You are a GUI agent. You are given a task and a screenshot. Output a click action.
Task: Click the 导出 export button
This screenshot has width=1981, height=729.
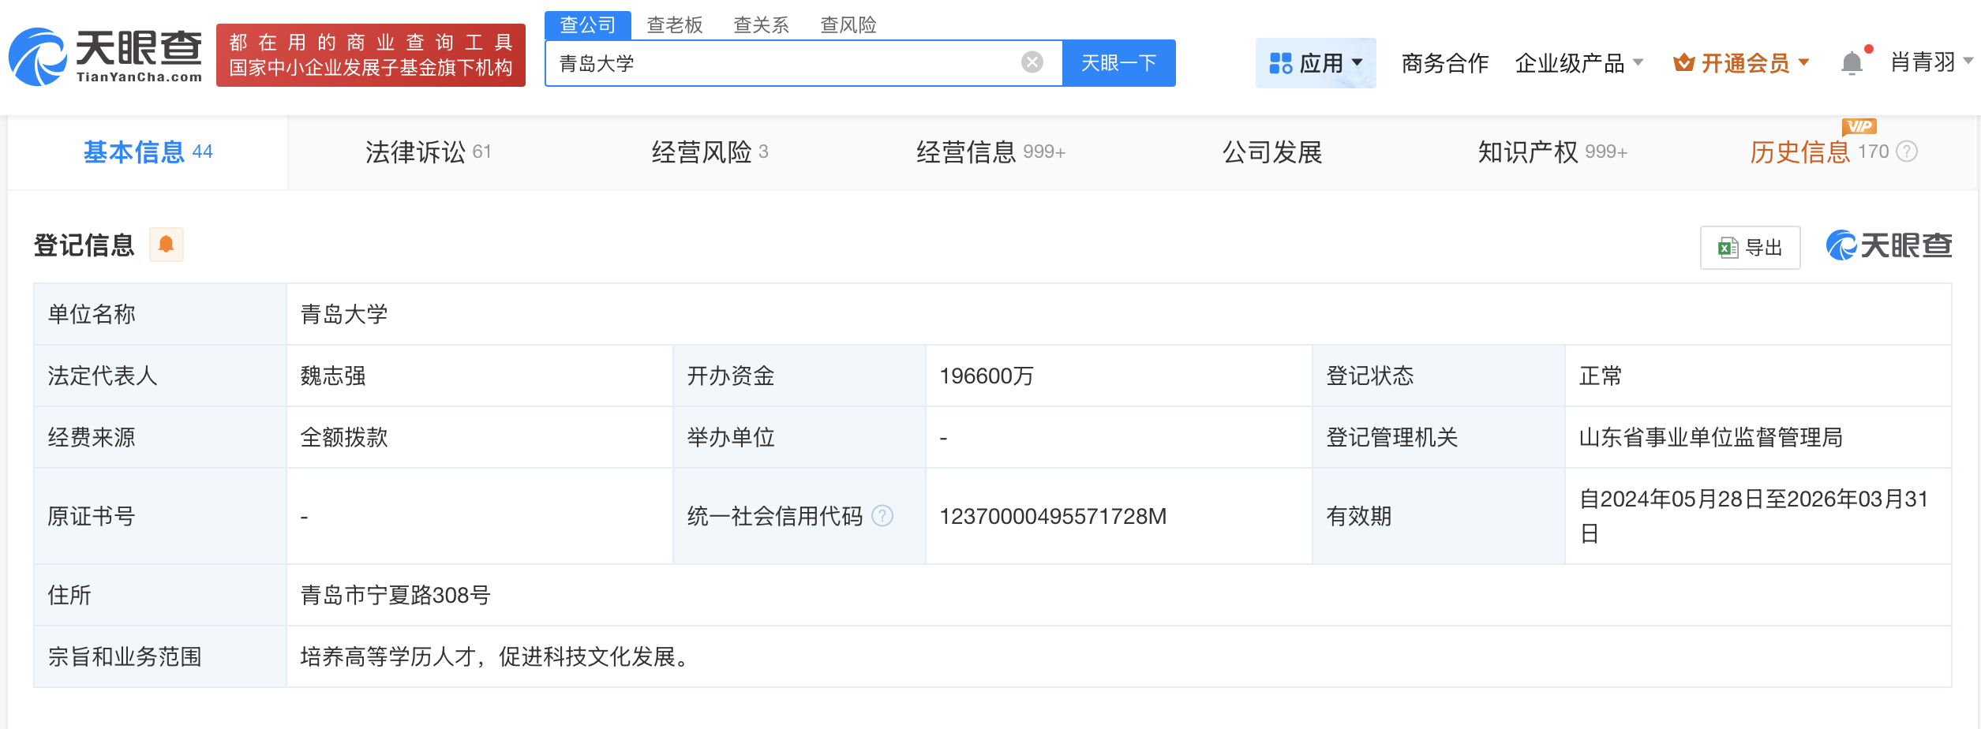coord(1751,248)
